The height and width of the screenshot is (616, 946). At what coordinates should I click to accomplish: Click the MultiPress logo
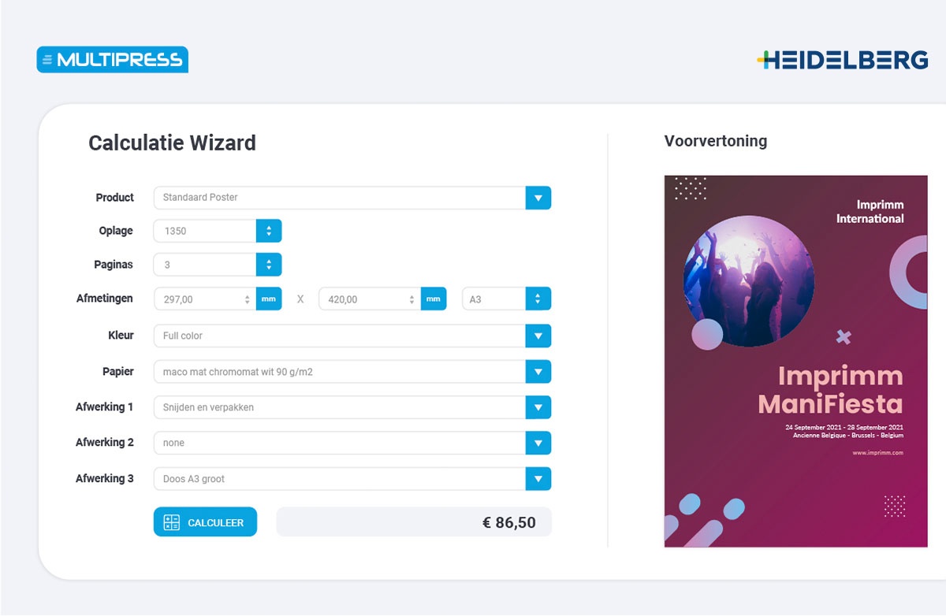click(x=112, y=60)
